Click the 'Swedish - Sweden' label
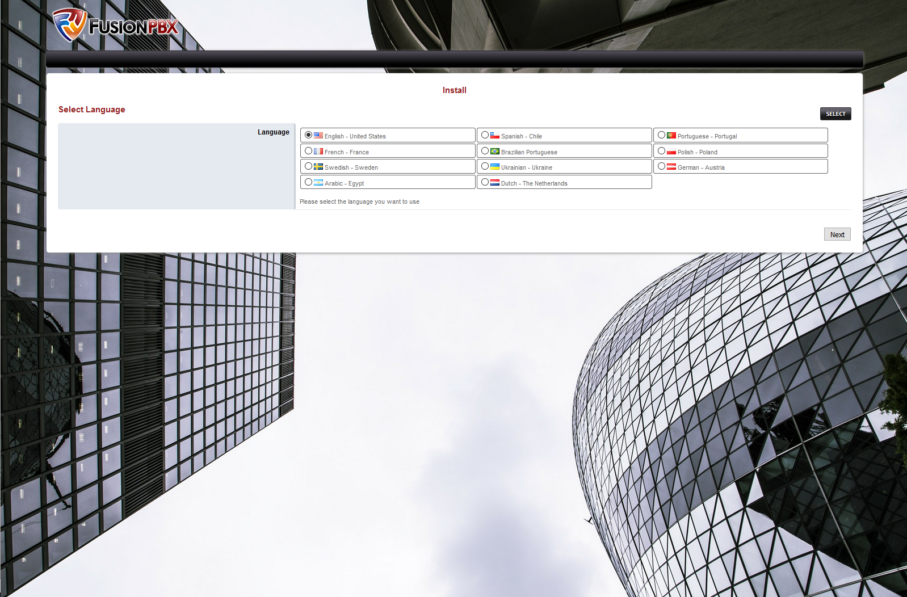 (351, 167)
